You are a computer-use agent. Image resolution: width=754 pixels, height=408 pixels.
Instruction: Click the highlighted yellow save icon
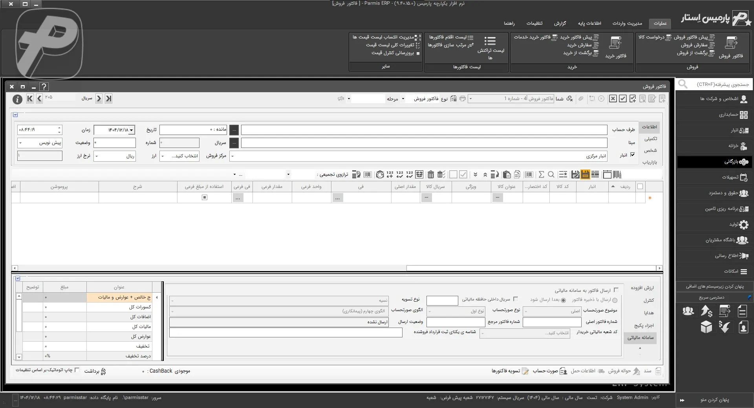[x=585, y=175]
